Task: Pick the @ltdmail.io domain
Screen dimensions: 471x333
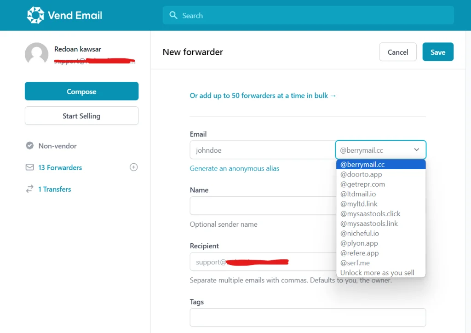Action: pyautogui.click(x=358, y=194)
